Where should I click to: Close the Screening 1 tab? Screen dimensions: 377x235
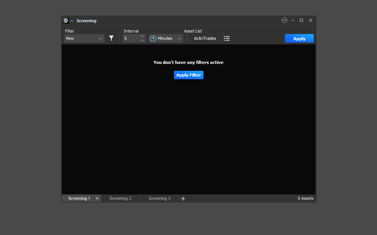[x=97, y=198]
